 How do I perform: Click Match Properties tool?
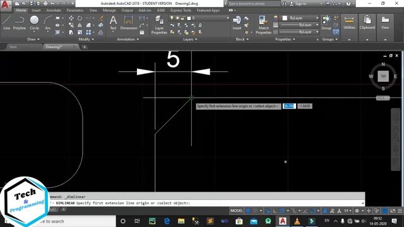[263, 25]
